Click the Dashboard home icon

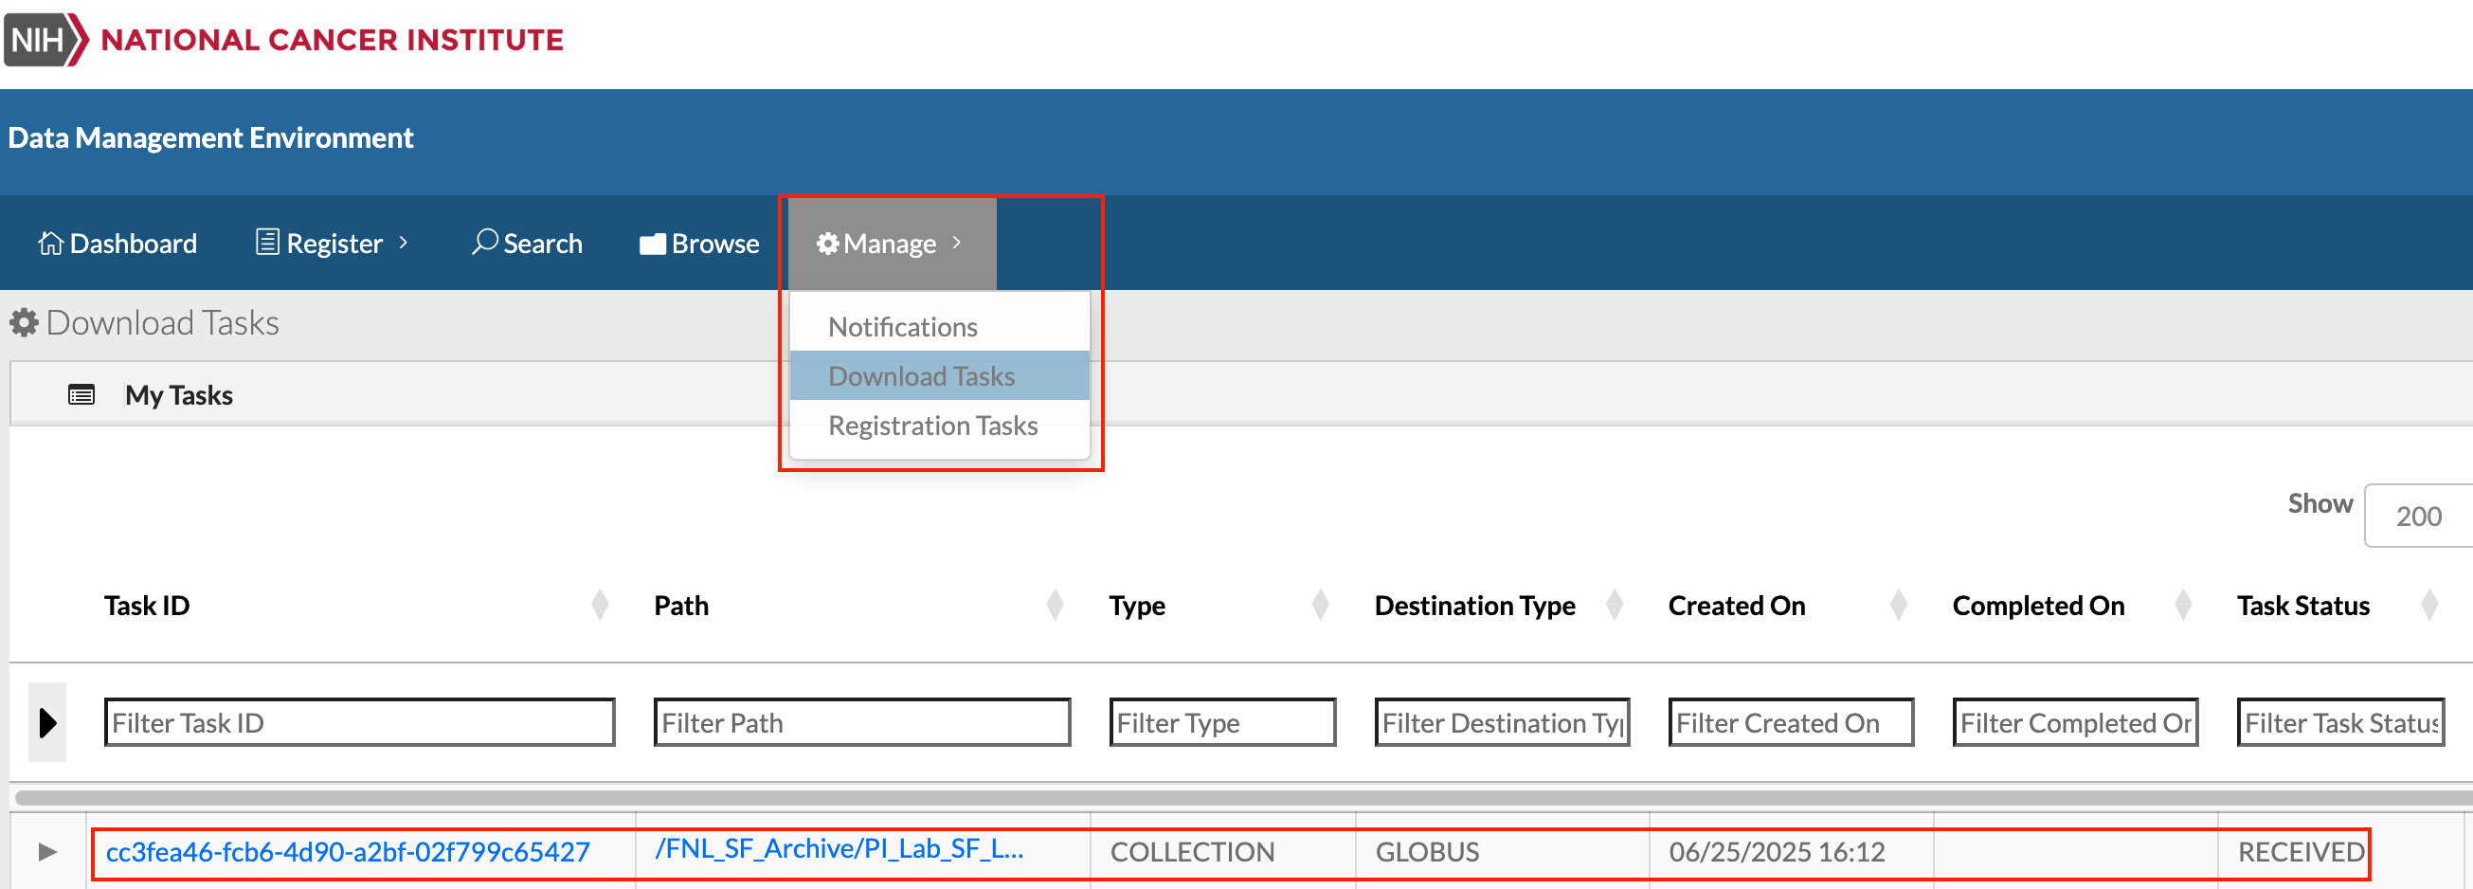50,243
